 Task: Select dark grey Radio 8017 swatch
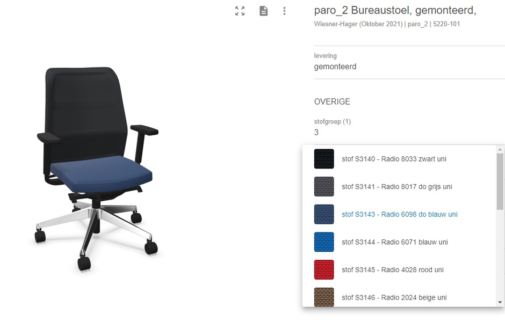coord(324,186)
